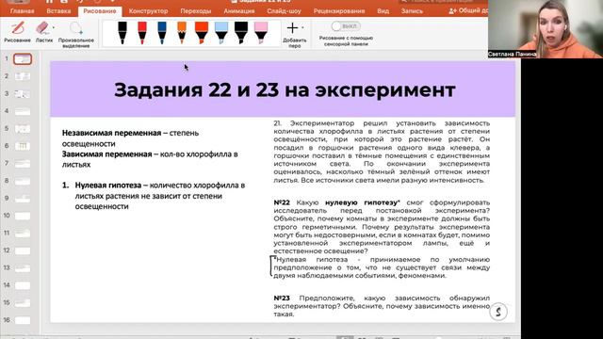This screenshot has width=603, height=339.
Task: Click Светлана Панина webcam video tile
Action: (x=546, y=29)
